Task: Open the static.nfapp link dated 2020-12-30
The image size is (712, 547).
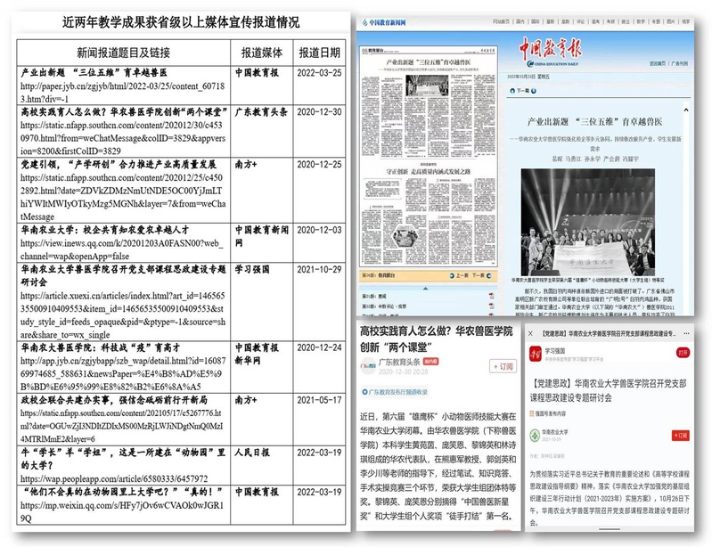Action: point(123,138)
